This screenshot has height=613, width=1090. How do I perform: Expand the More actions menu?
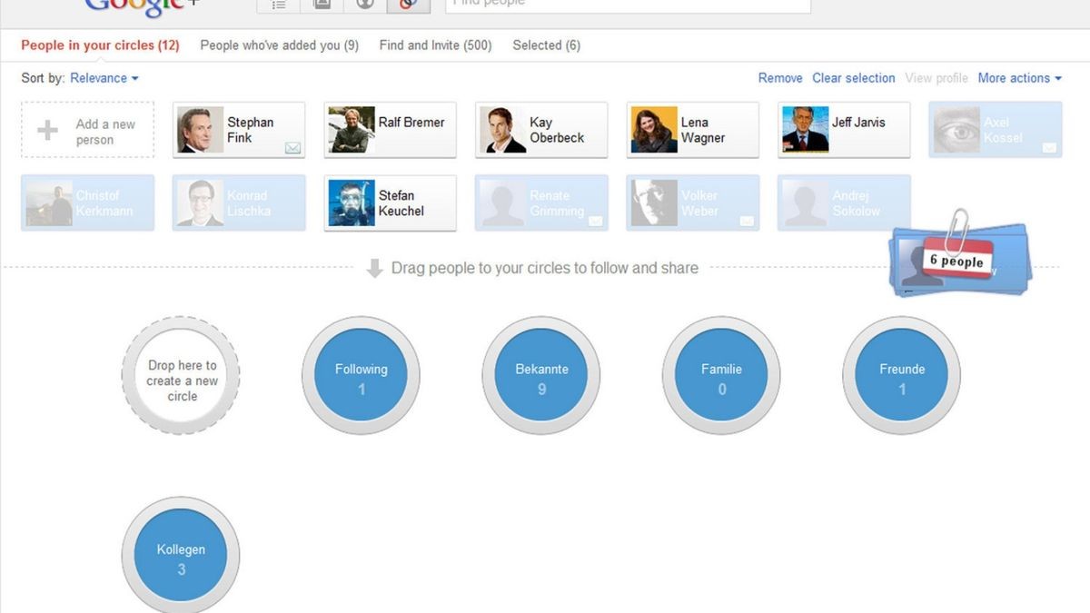tap(1019, 78)
